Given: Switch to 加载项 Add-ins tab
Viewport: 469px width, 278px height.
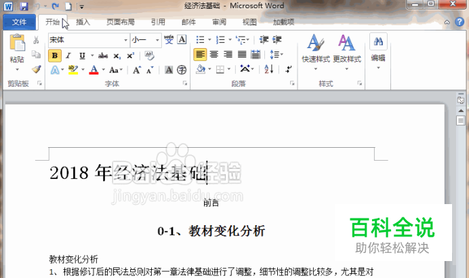Looking at the screenshot, I should point(283,22).
